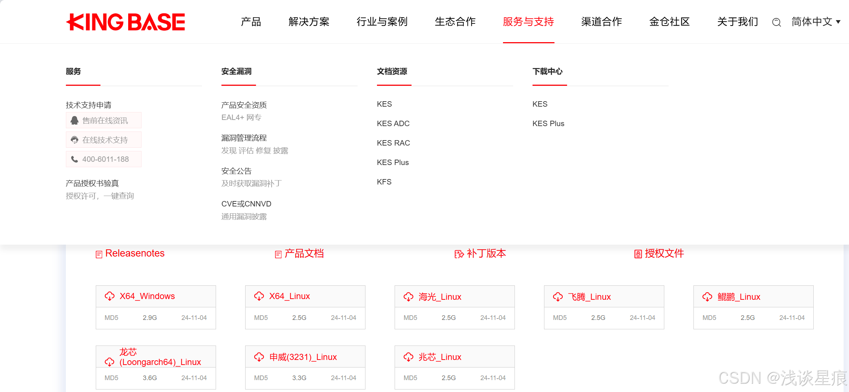This screenshot has width=849, height=392.
Task: Download the 鲲鹏_Linux package
Action: click(739, 297)
